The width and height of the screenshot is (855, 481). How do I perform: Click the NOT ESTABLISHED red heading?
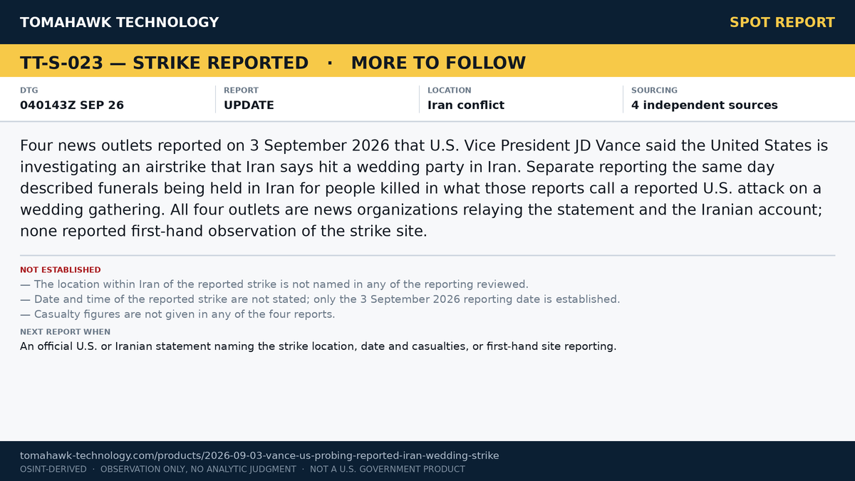pos(61,270)
